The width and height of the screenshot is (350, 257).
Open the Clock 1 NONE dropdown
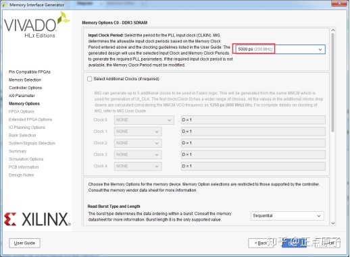coord(138,132)
